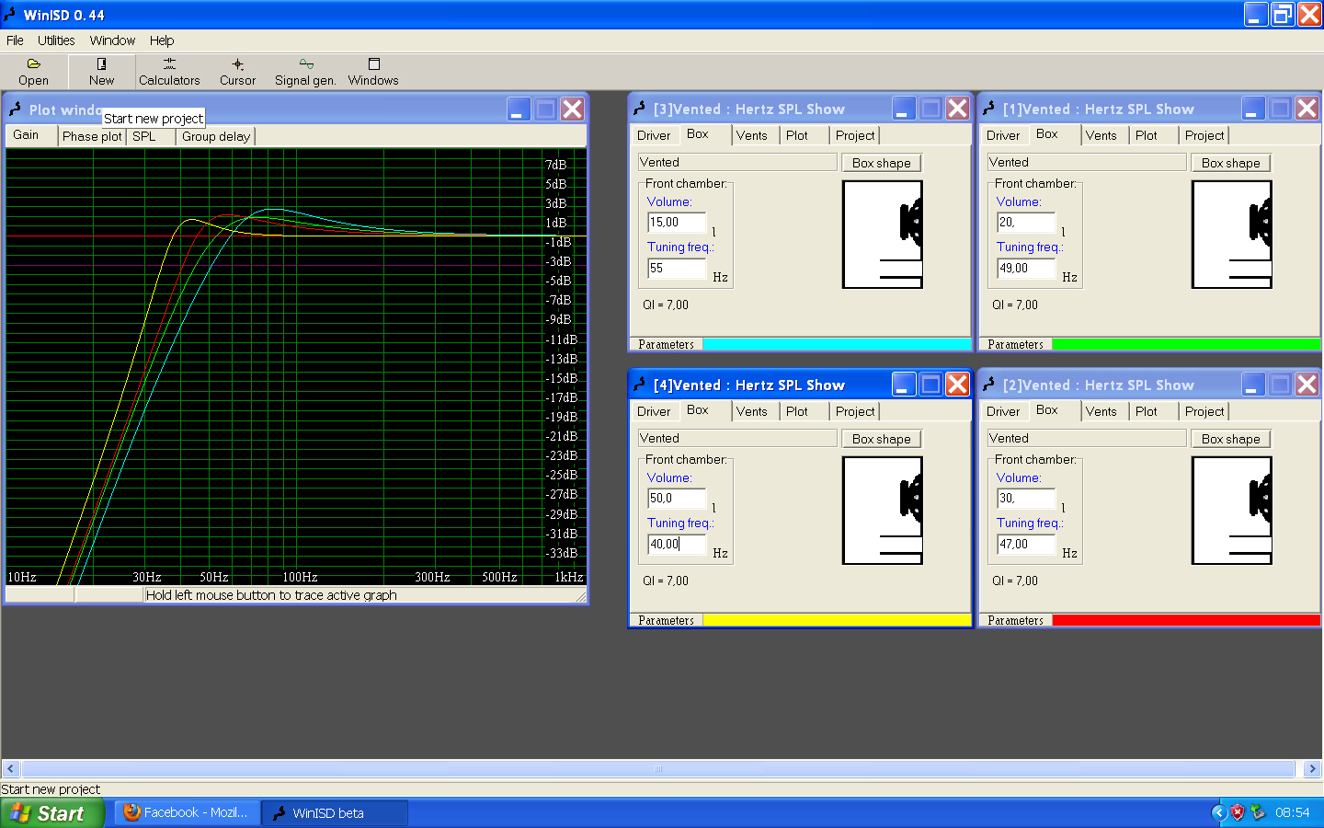Open Driver tab in project [3] window
This screenshot has height=828, width=1324.
pyautogui.click(x=654, y=135)
